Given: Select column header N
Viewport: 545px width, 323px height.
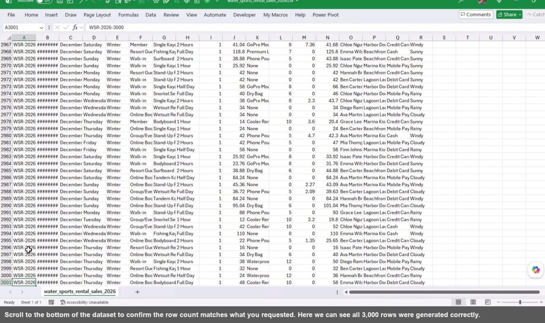Looking at the screenshot, I should point(327,38).
